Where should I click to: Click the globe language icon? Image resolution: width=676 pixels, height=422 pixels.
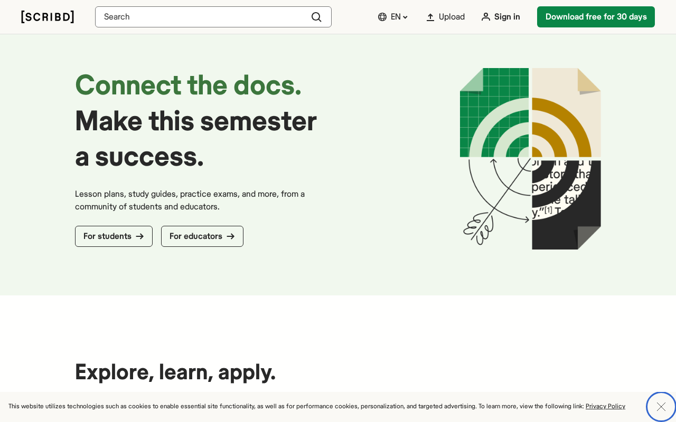point(382,17)
